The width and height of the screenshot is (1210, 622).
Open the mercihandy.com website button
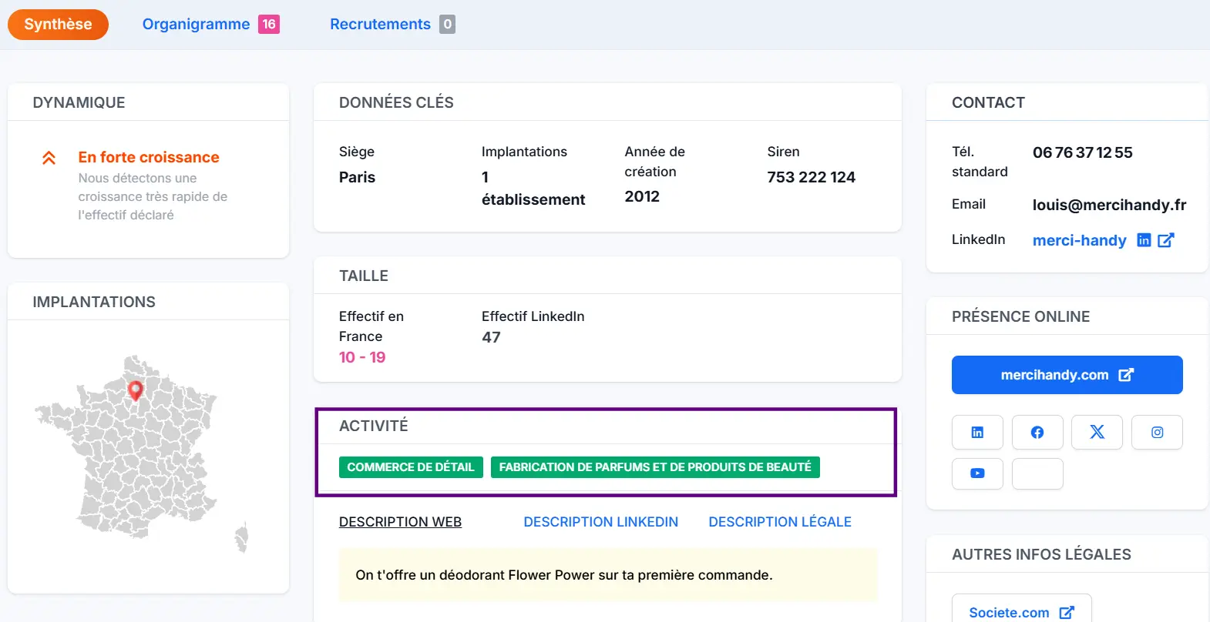pos(1067,375)
